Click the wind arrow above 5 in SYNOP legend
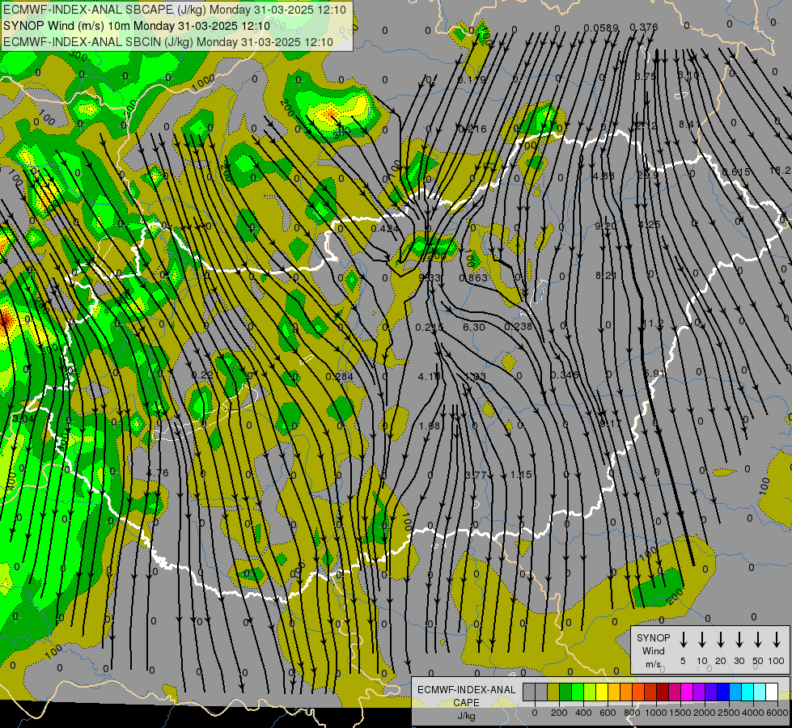The image size is (792, 728). pyautogui.click(x=684, y=640)
